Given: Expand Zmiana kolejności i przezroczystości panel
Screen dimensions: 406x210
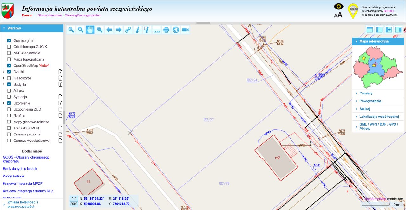Looking at the screenshot, I should 32,204.
